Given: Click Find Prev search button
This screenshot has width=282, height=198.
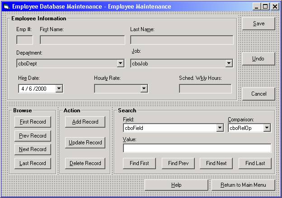Looking at the screenshot, I should [178, 163].
